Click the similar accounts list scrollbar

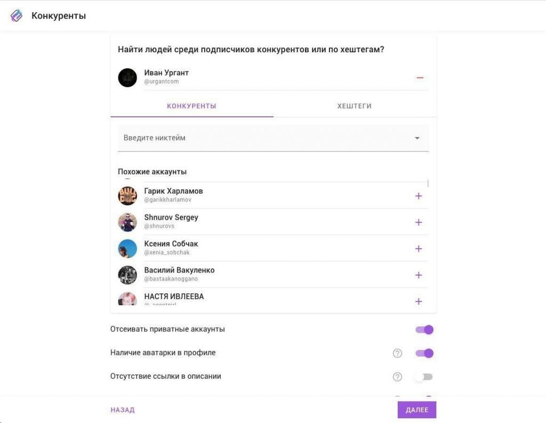(428, 183)
